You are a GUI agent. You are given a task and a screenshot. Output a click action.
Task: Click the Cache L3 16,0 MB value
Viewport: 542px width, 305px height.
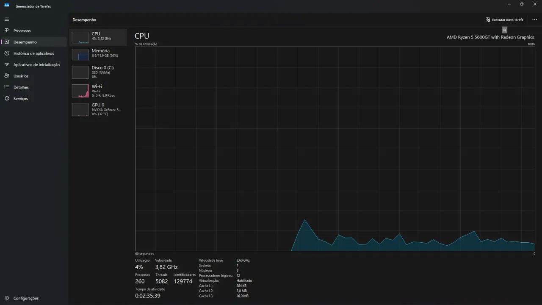[242, 296]
